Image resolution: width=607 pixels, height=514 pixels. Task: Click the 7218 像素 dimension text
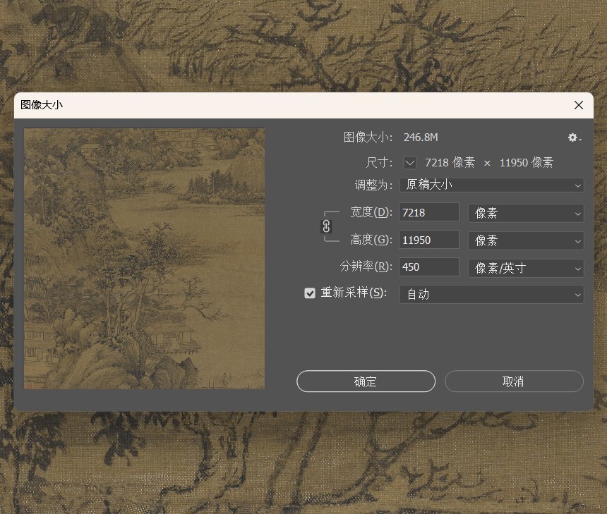pos(450,162)
